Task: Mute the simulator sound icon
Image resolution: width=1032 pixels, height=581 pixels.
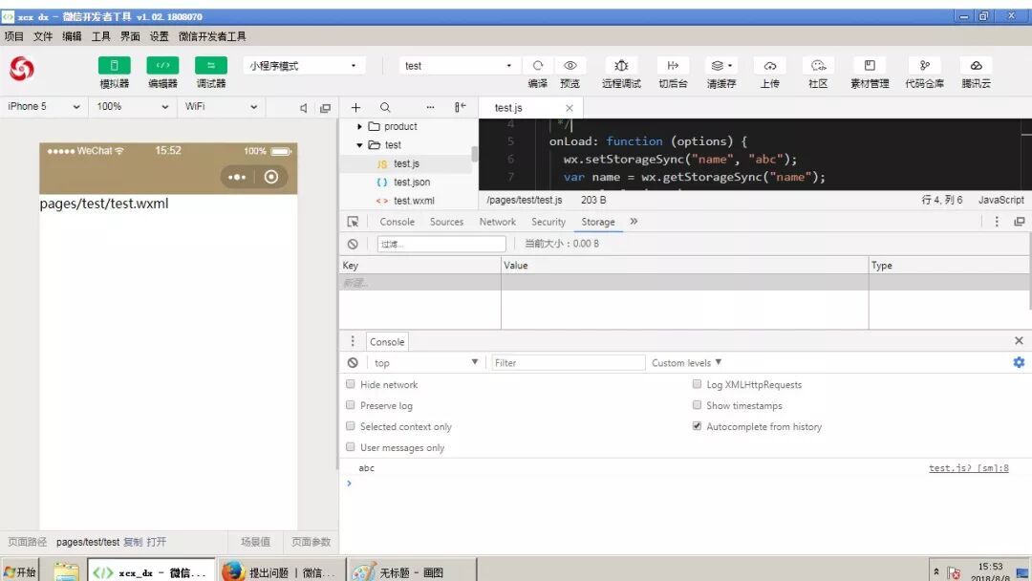Action: coord(303,108)
